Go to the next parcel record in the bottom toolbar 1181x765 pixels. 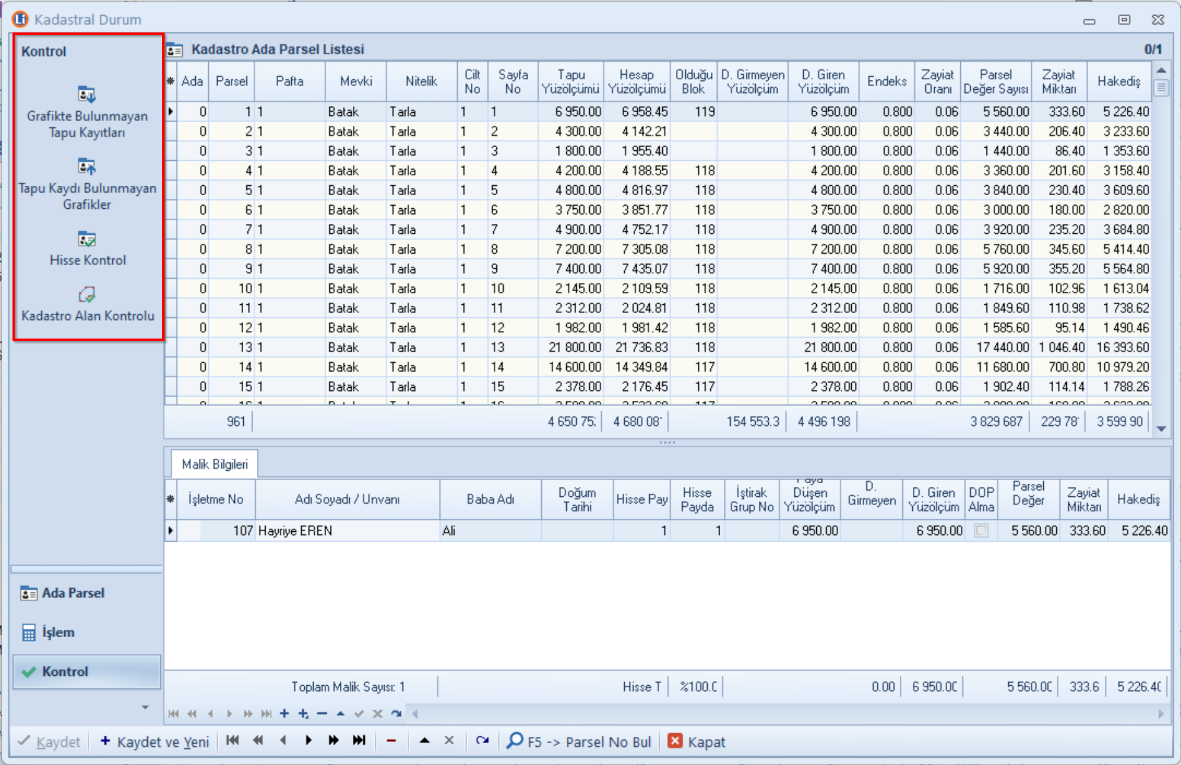point(309,741)
